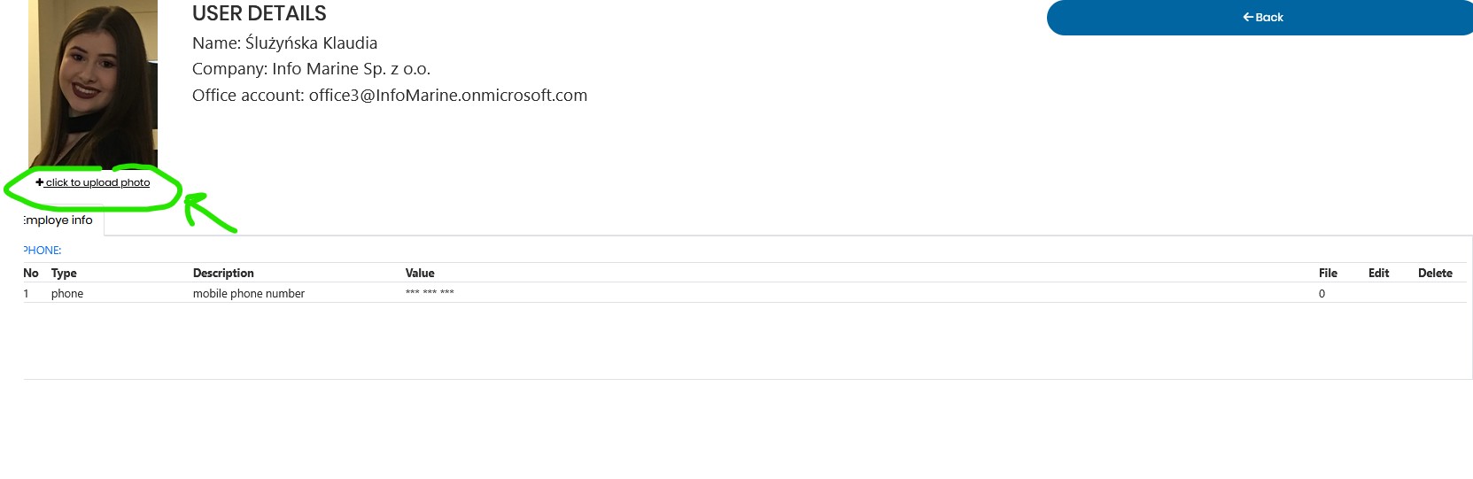Image resolution: width=1473 pixels, height=479 pixels.
Task: Click the left arrow icon in Back
Action: (1247, 17)
